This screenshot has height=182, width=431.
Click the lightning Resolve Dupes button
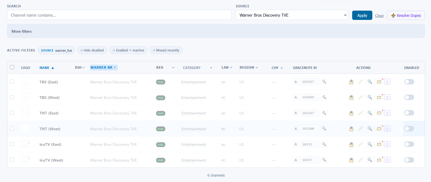(x=406, y=15)
